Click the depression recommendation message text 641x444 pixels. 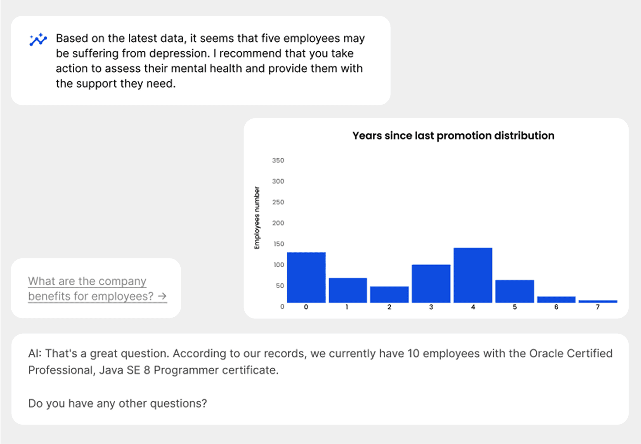[210, 61]
